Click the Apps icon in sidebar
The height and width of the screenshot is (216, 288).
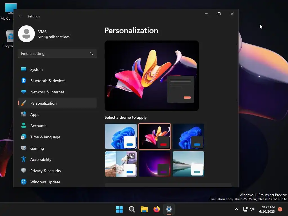point(24,114)
